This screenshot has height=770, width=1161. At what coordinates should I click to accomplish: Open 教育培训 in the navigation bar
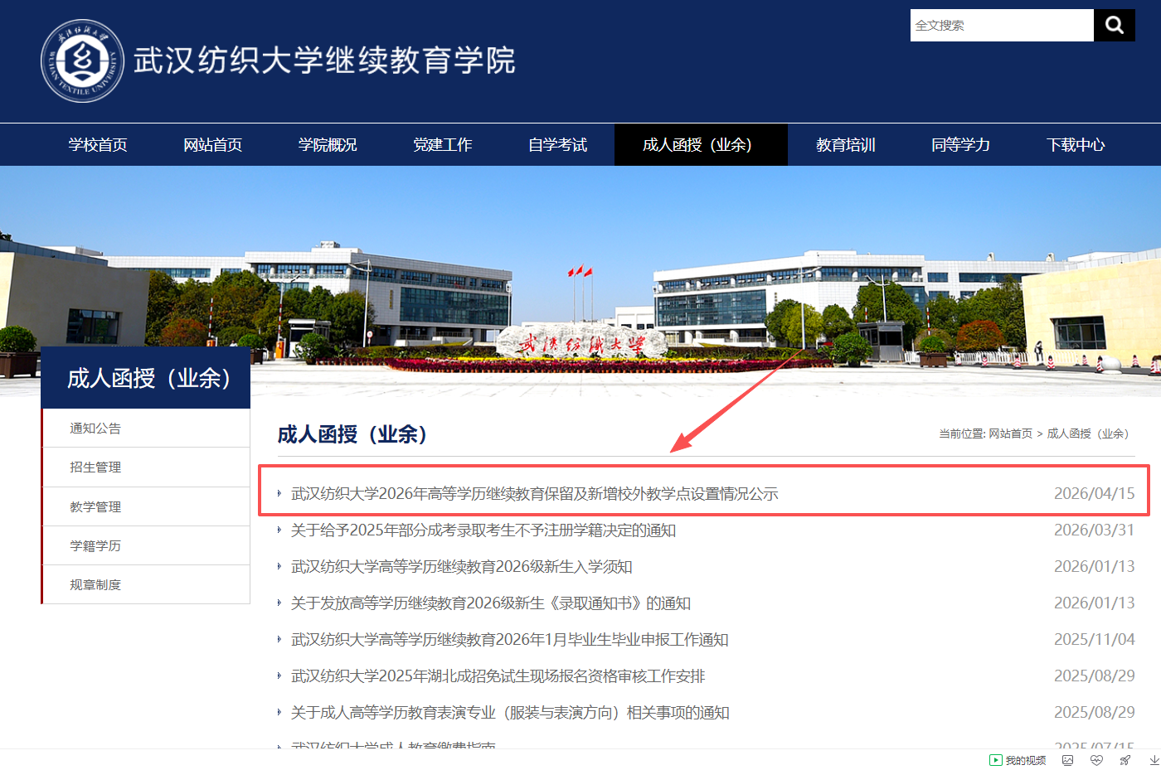[845, 145]
